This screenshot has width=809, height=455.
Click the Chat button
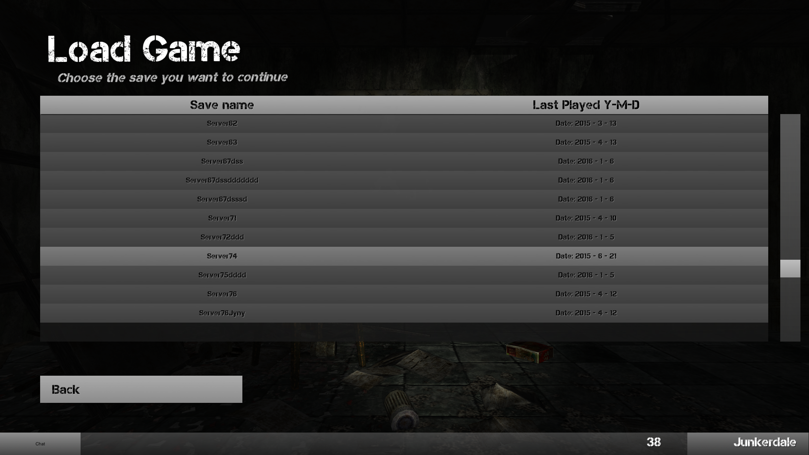tap(40, 443)
